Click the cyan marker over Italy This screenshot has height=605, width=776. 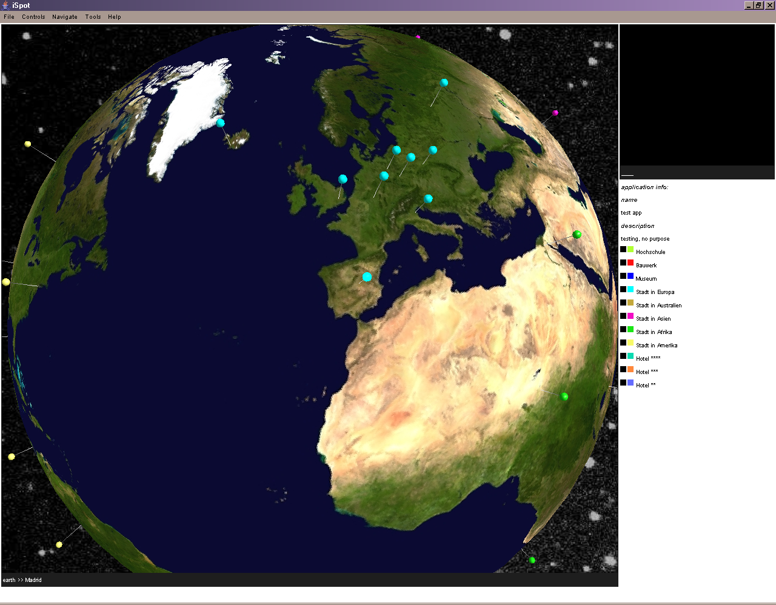(429, 199)
